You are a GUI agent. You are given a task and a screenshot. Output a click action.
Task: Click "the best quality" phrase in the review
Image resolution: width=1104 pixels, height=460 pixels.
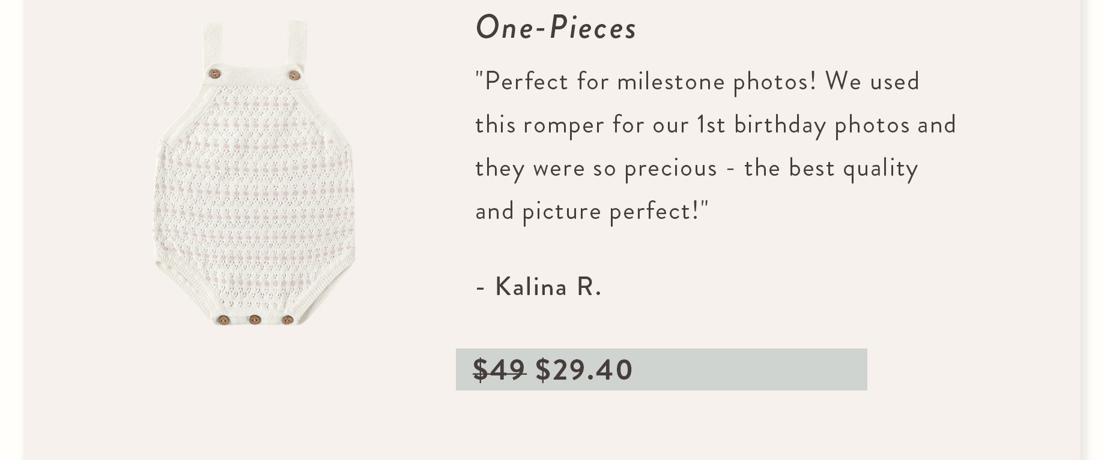click(x=831, y=168)
